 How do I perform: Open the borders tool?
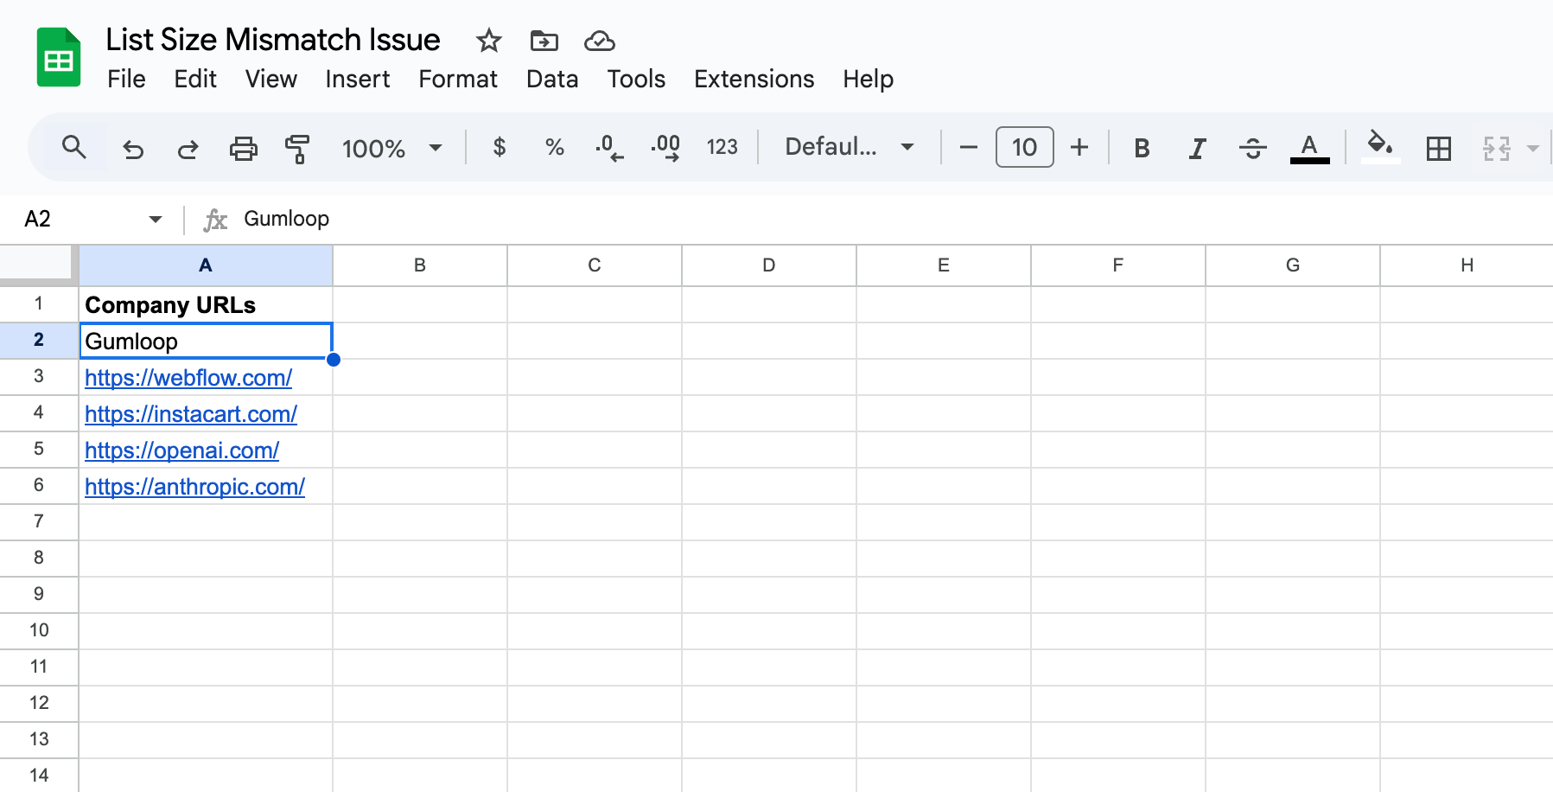pos(1438,149)
